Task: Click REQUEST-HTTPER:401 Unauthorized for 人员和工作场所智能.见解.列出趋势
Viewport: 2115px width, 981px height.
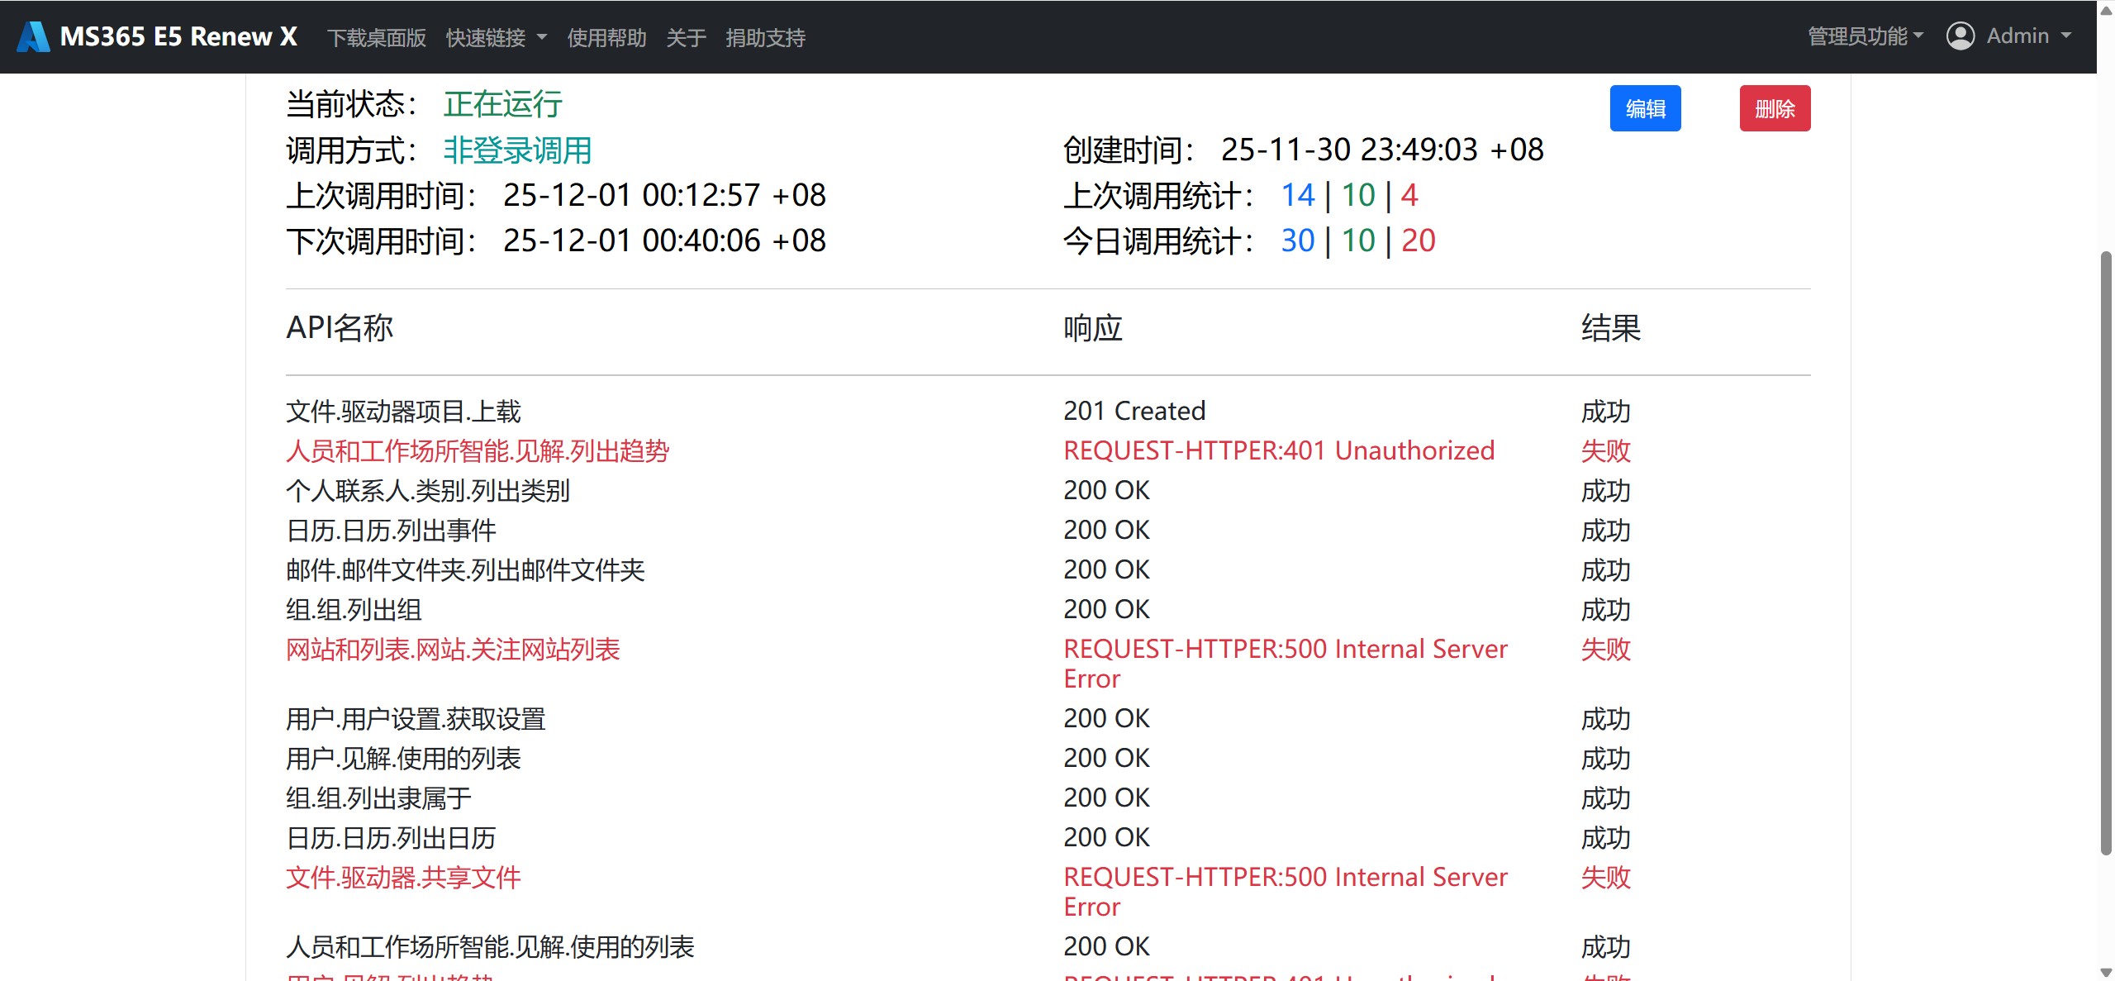Action: (x=1279, y=451)
